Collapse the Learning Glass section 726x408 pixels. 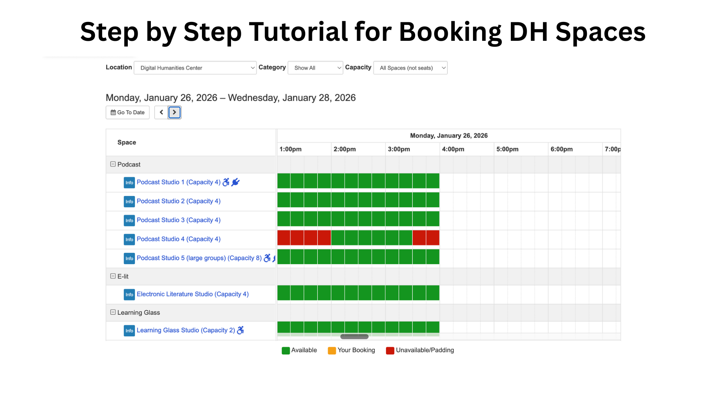pyautogui.click(x=113, y=312)
